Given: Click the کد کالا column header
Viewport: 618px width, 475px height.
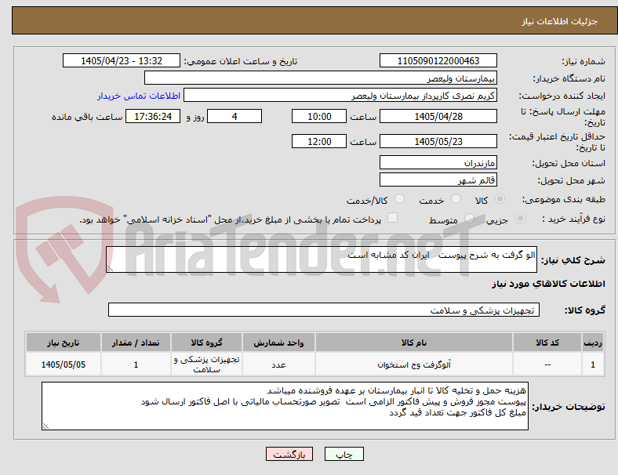Looking at the screenshot, I should coord(547,343).
